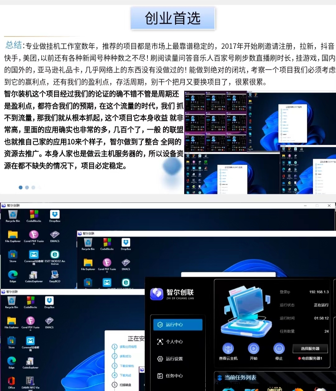This screenshot has height=391, width=336.
Task: Select the second carousel dot
Action: click(x=27, y=187)
